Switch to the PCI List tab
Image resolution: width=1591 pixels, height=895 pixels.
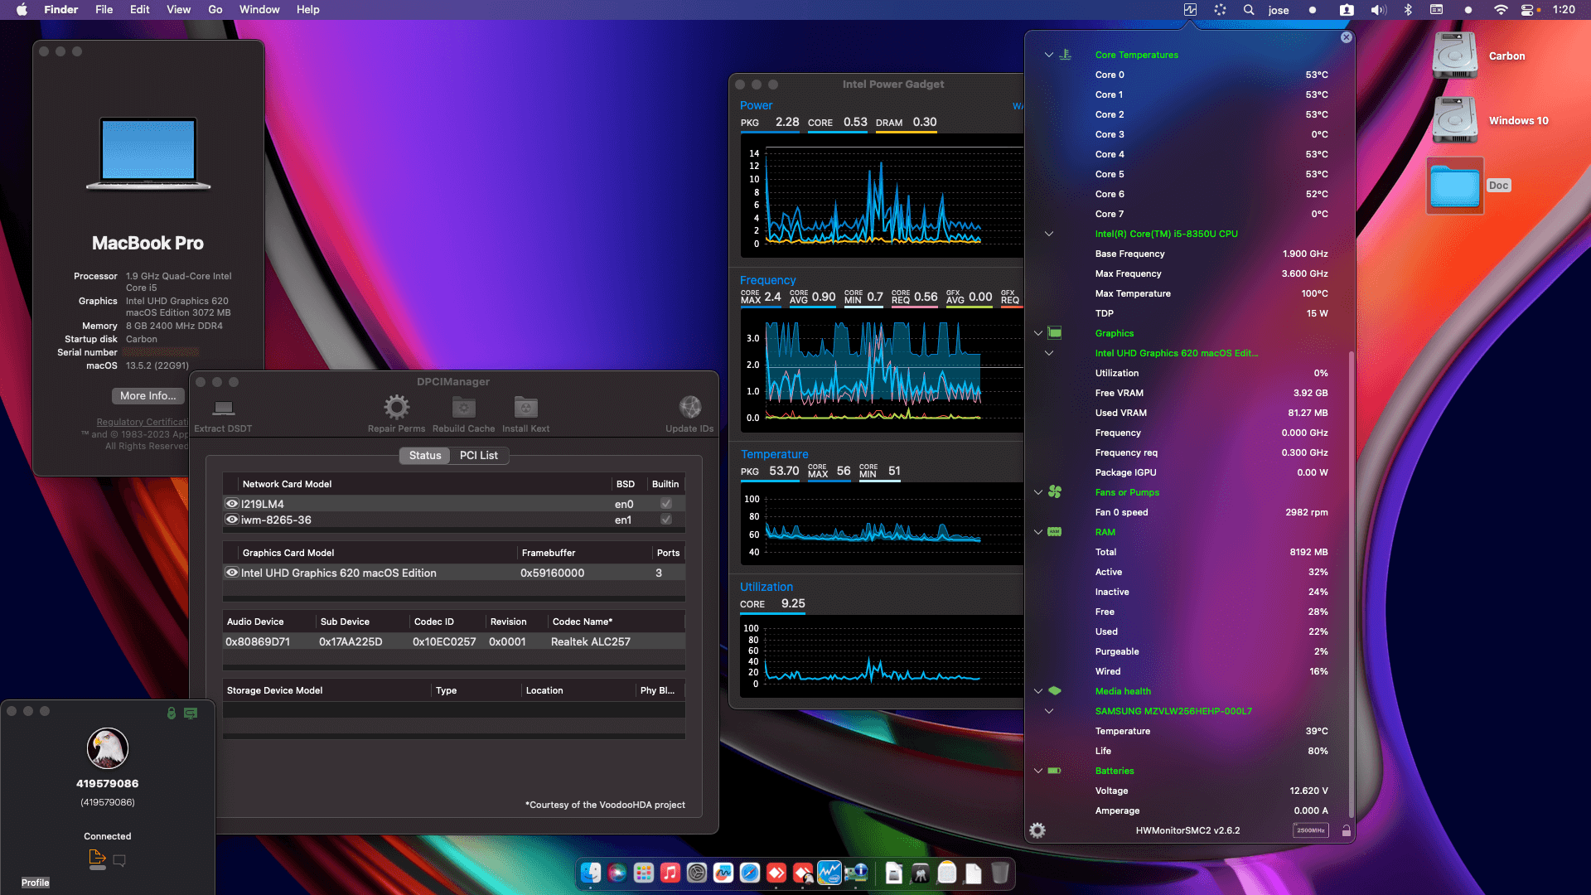tap(479, 456)
